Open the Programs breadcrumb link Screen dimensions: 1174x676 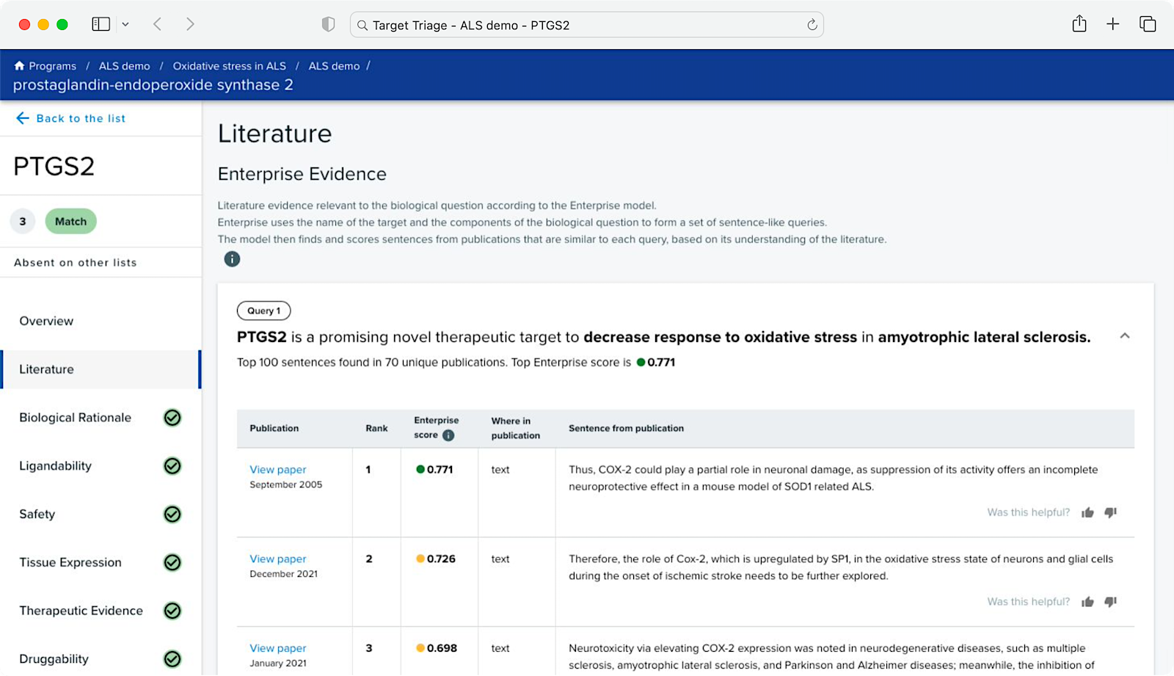(x=52, y=66)
